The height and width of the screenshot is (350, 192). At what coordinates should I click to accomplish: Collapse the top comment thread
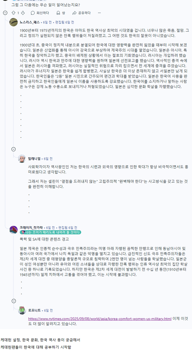pyautogui.click(x=5, y=13)
